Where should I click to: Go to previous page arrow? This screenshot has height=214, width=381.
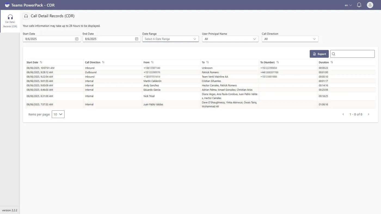(x=343, y=114)
